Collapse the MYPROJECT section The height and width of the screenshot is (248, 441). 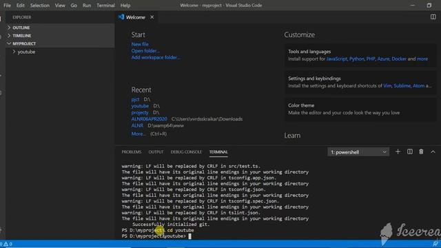coord(60,43)
